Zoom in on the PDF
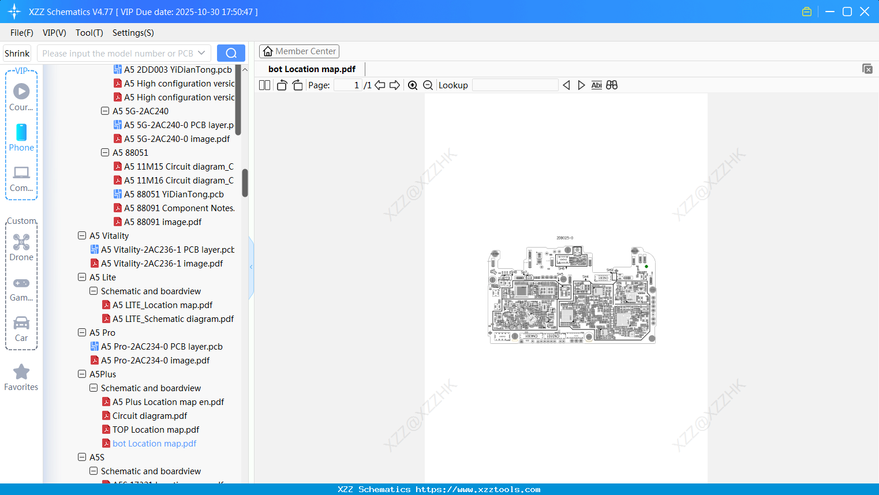This screenshot has height=495, width=879. pyautogui.click(x=413, y=85)
